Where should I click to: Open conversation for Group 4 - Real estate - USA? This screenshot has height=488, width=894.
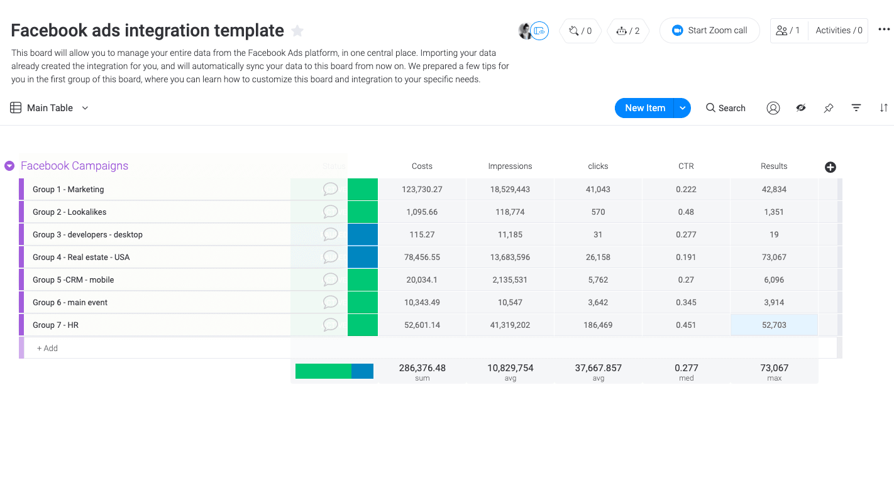pyautogui.click(x=330, y=257)
